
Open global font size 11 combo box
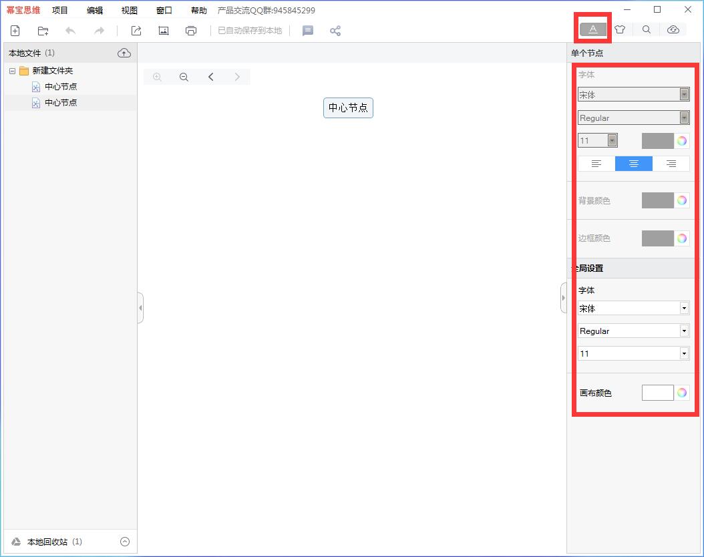tap(633, 354)
